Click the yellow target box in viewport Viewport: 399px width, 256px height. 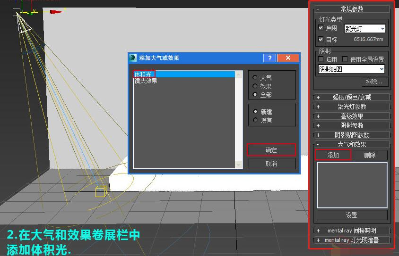click(101, 191)
